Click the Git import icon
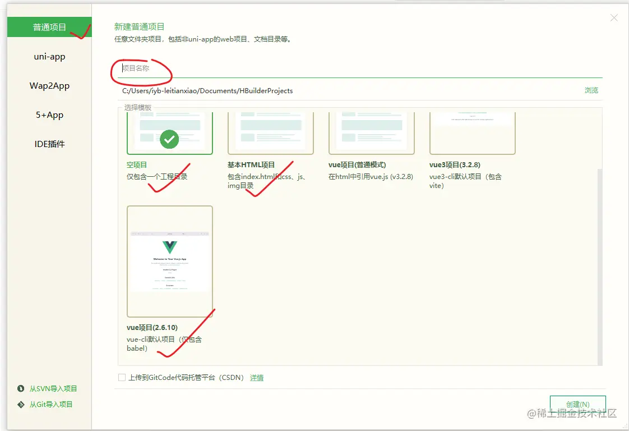This screenshot has width=629, height=431. pyautogui.click(x=21, y=405)
